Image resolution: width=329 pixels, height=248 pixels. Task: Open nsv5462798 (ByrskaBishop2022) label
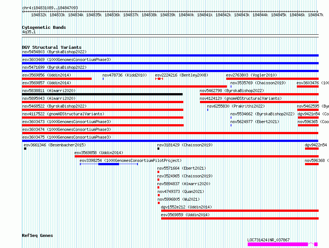coord(232,91)
